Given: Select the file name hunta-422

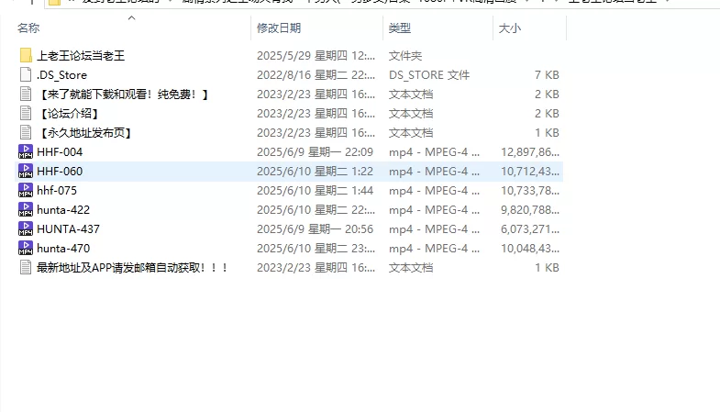Looking at the screenshot, I should [x=63, y=209].
